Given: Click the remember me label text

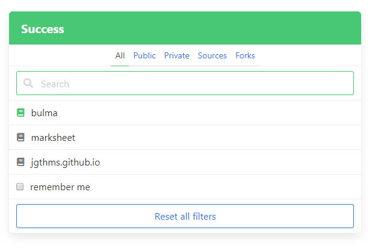Looking at the screenshot, I should [x=60, y=187].
